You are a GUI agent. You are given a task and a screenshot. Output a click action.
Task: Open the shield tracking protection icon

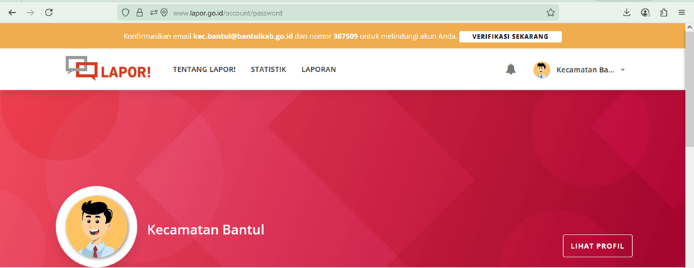(126, 13)
